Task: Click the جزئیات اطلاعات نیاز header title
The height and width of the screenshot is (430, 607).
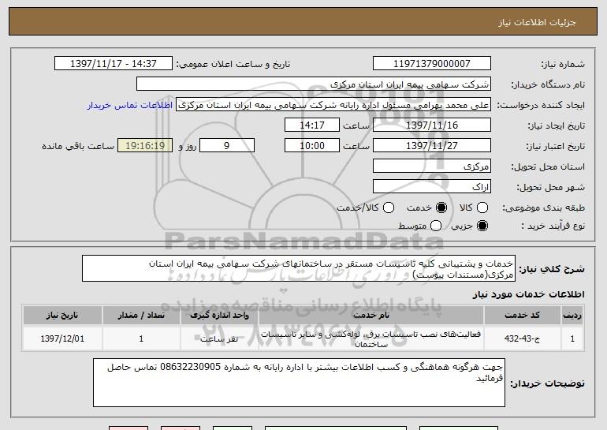Action: coord(537,22)
